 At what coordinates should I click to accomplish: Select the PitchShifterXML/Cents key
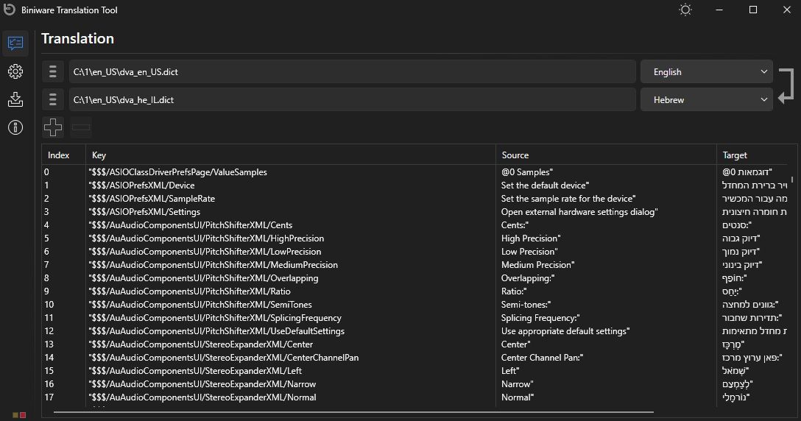191,225
